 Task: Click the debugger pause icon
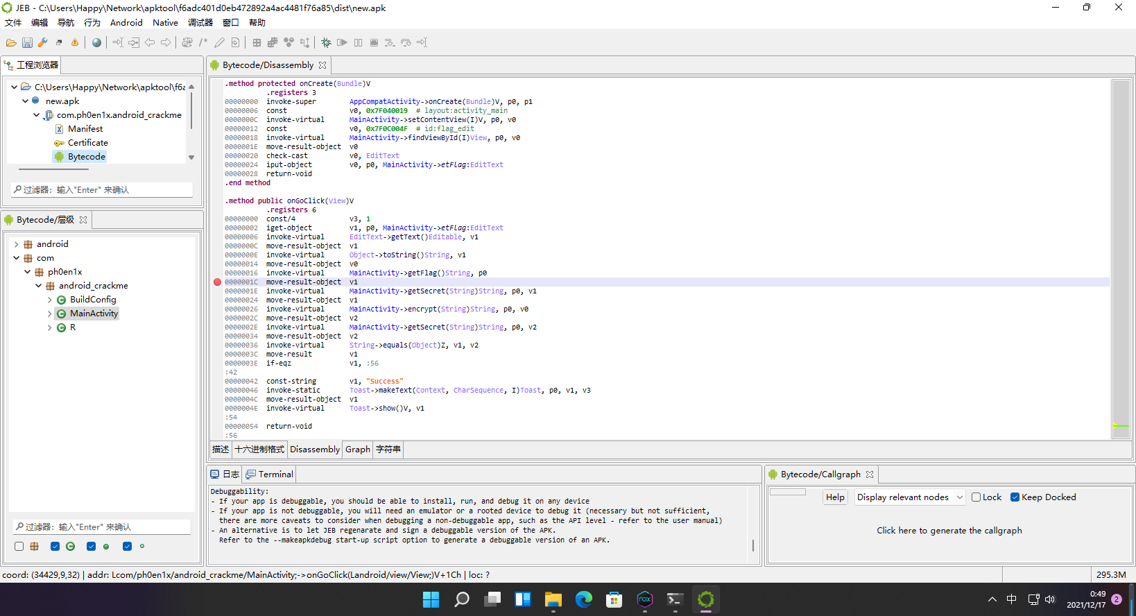point(358,42)
